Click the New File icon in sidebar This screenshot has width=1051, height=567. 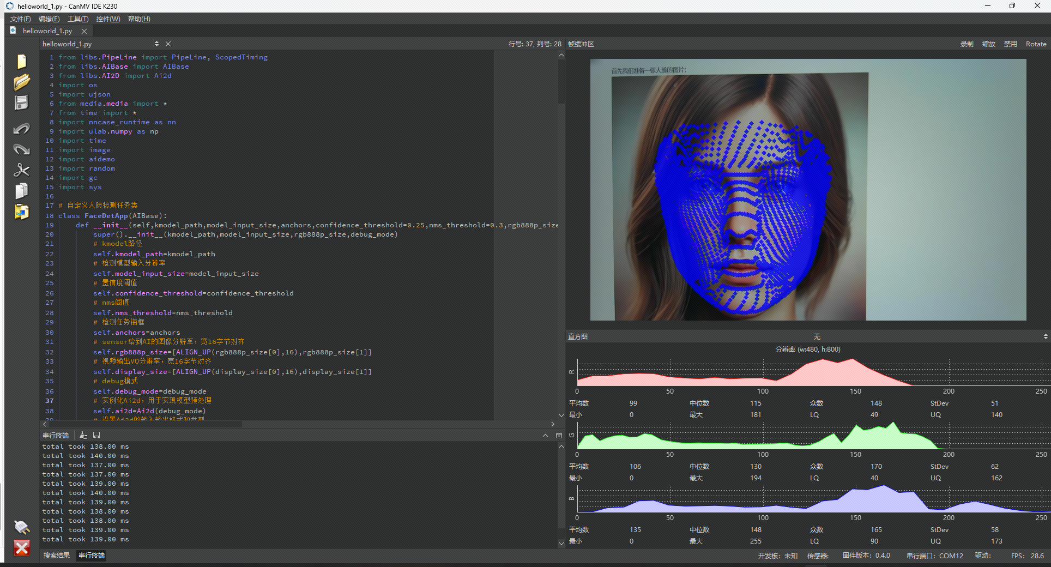(x=21, y=61)
